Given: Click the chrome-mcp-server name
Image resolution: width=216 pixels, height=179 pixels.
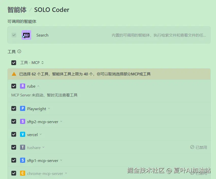Looking at the screenshot, I should 45,173.
